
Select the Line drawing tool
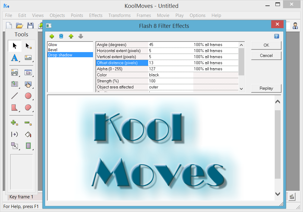(15, 96)
